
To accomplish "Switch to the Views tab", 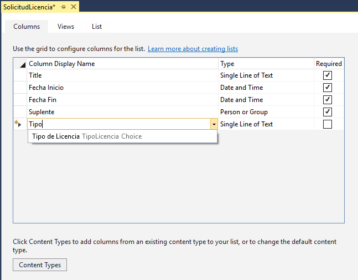I will pos(66,27).
